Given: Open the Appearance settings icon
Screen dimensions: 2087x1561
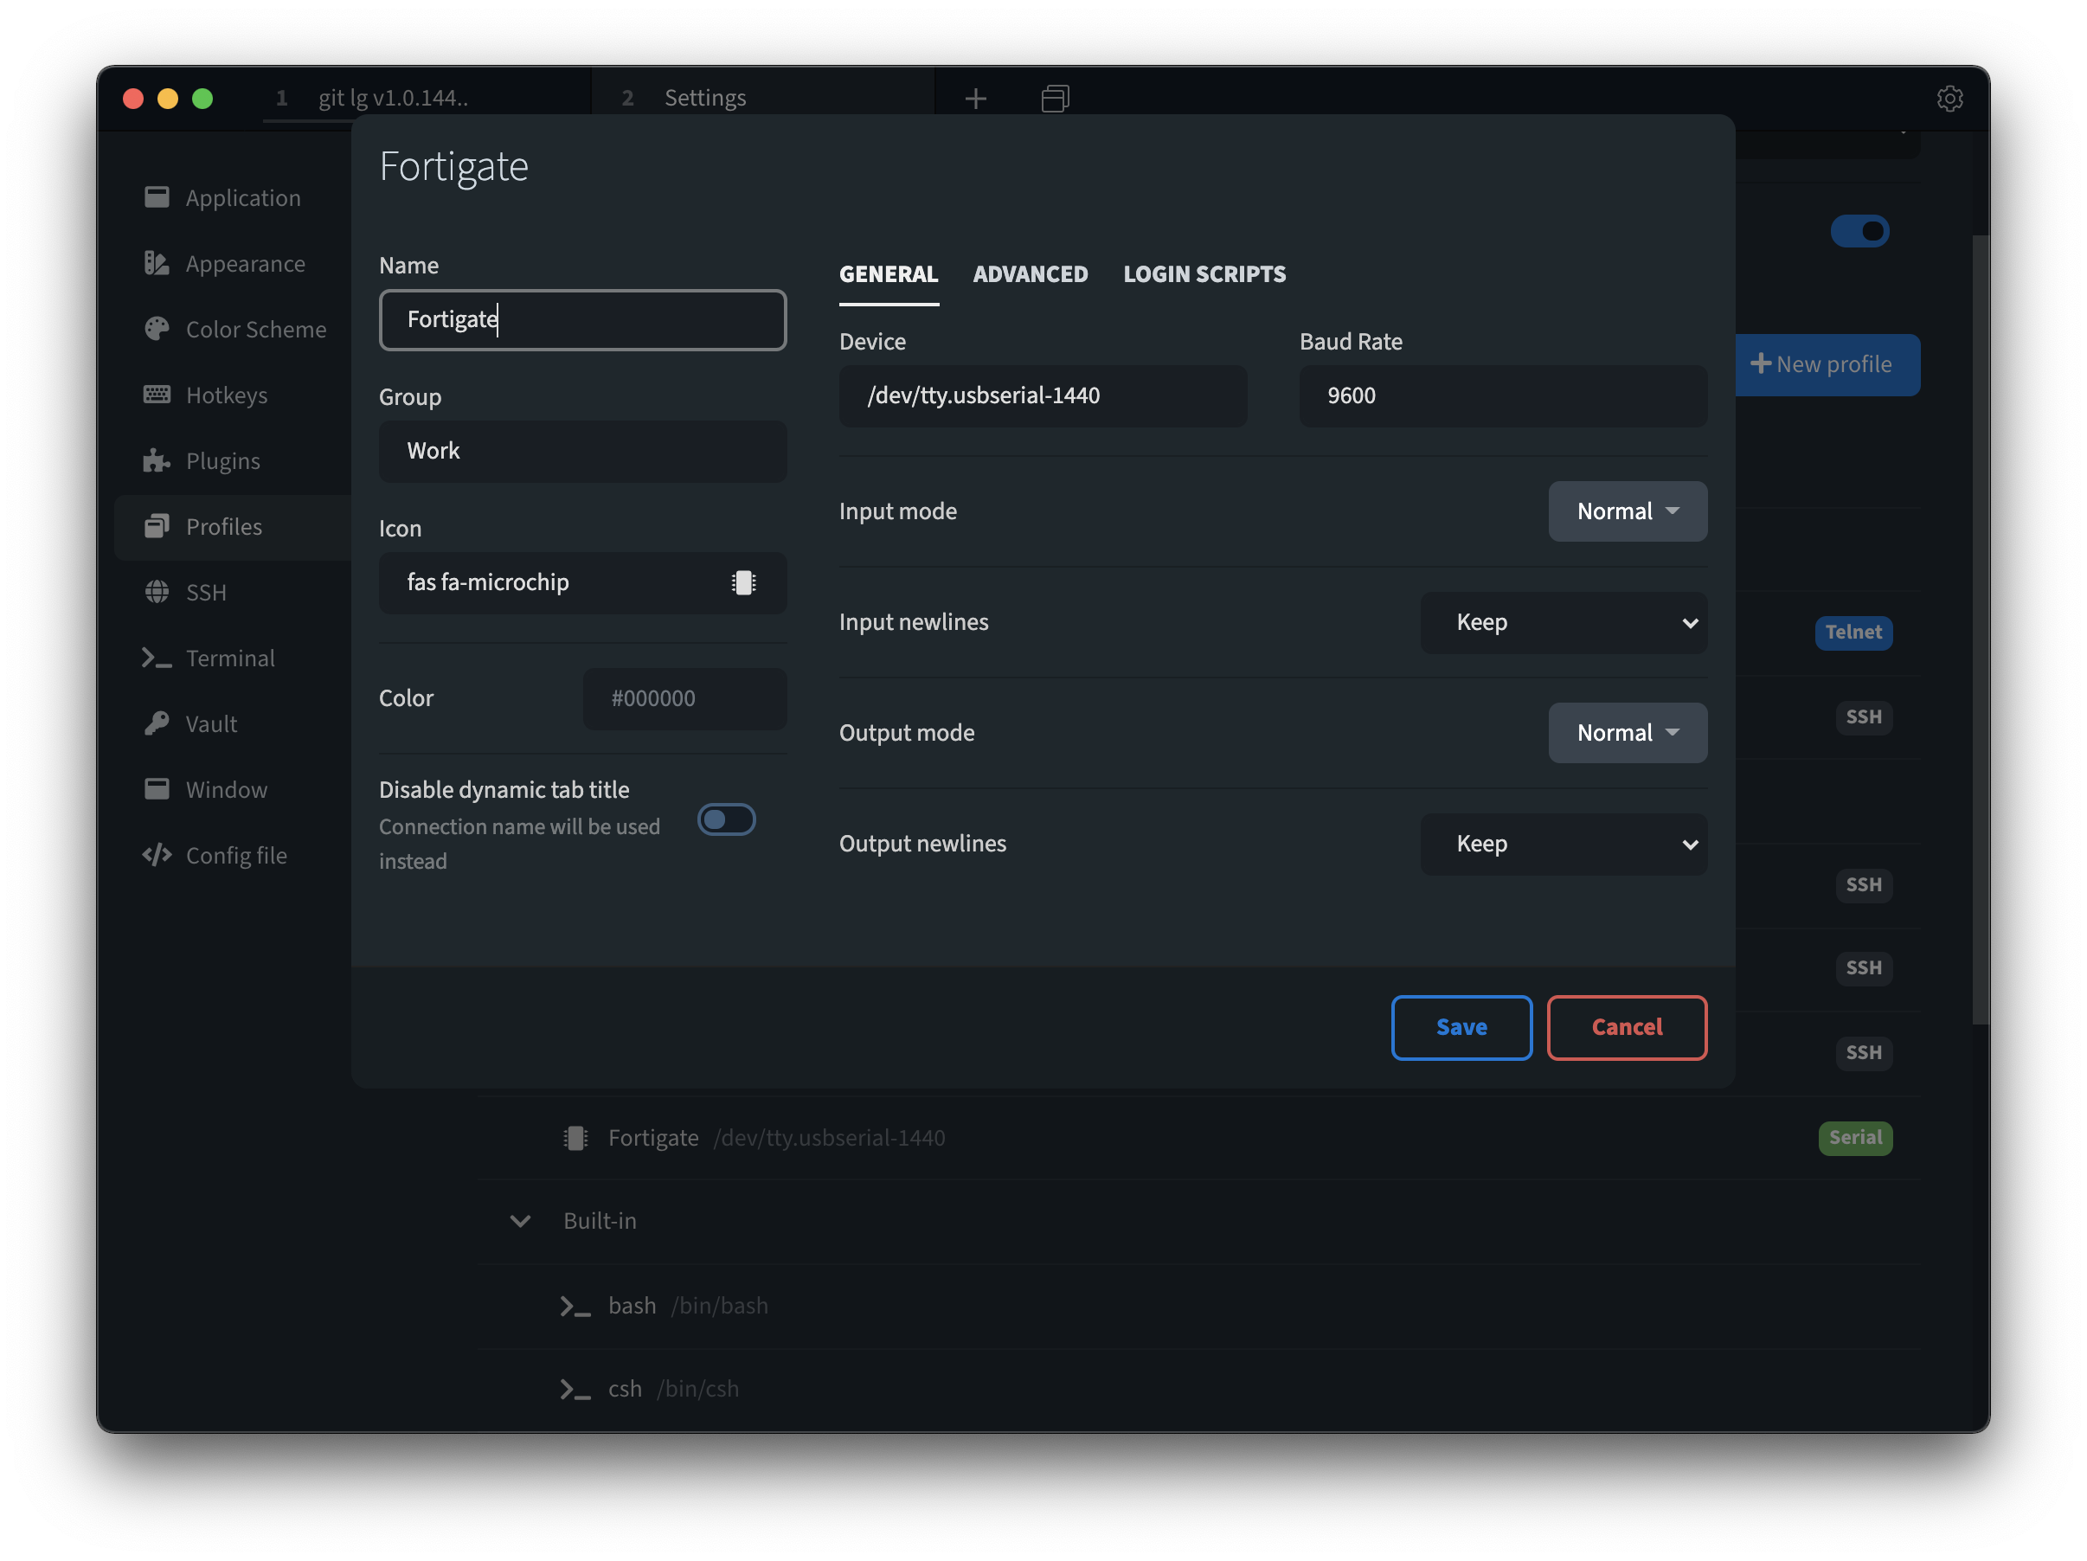Looking at the screenshot, I should pos(157,263).
